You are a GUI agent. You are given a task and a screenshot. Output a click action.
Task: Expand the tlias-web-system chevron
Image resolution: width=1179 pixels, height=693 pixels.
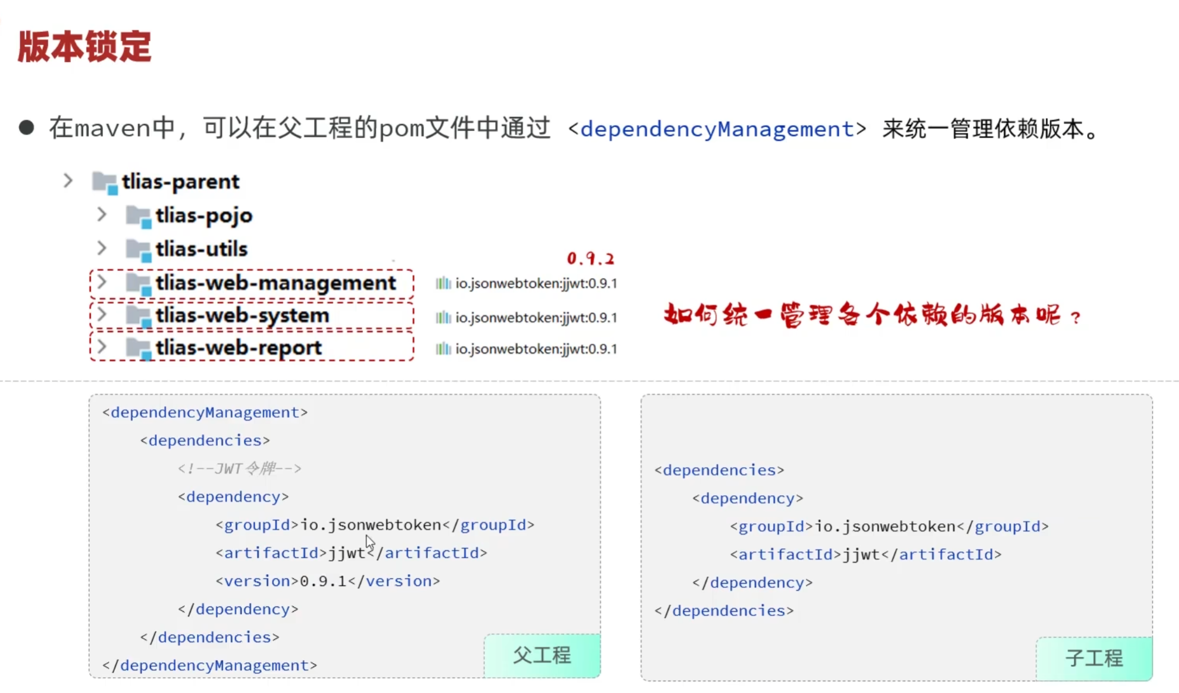[102, 314]
